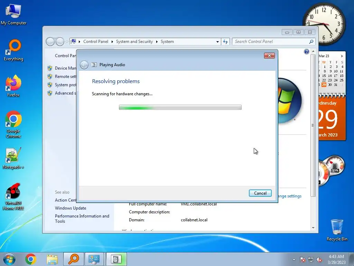The image size is (354, 266).
Task: Click the taskbar clock showing 4:43 AM
Action: [336, 259]
